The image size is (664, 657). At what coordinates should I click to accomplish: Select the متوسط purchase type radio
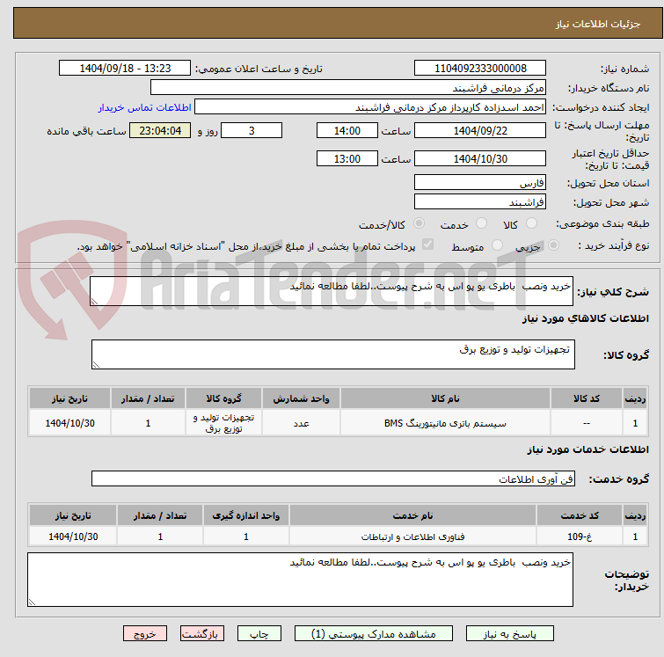tap(497, 245)
